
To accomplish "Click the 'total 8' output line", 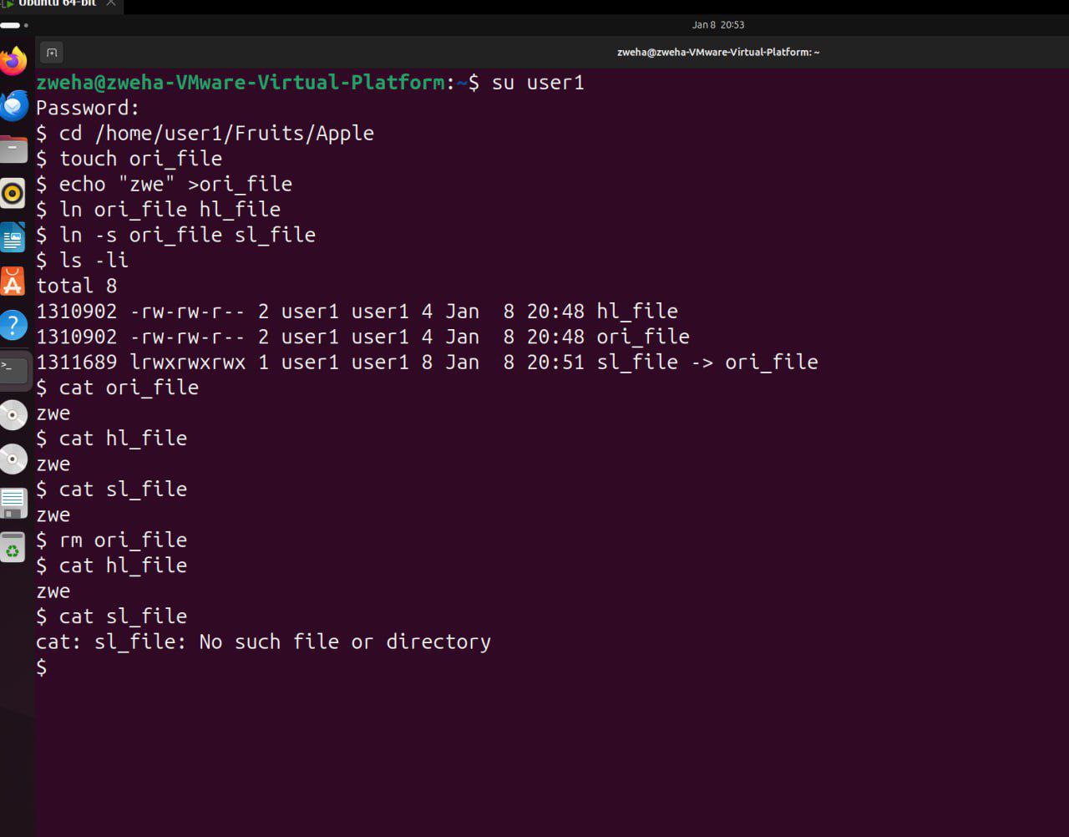I will (x=76, y=287).
